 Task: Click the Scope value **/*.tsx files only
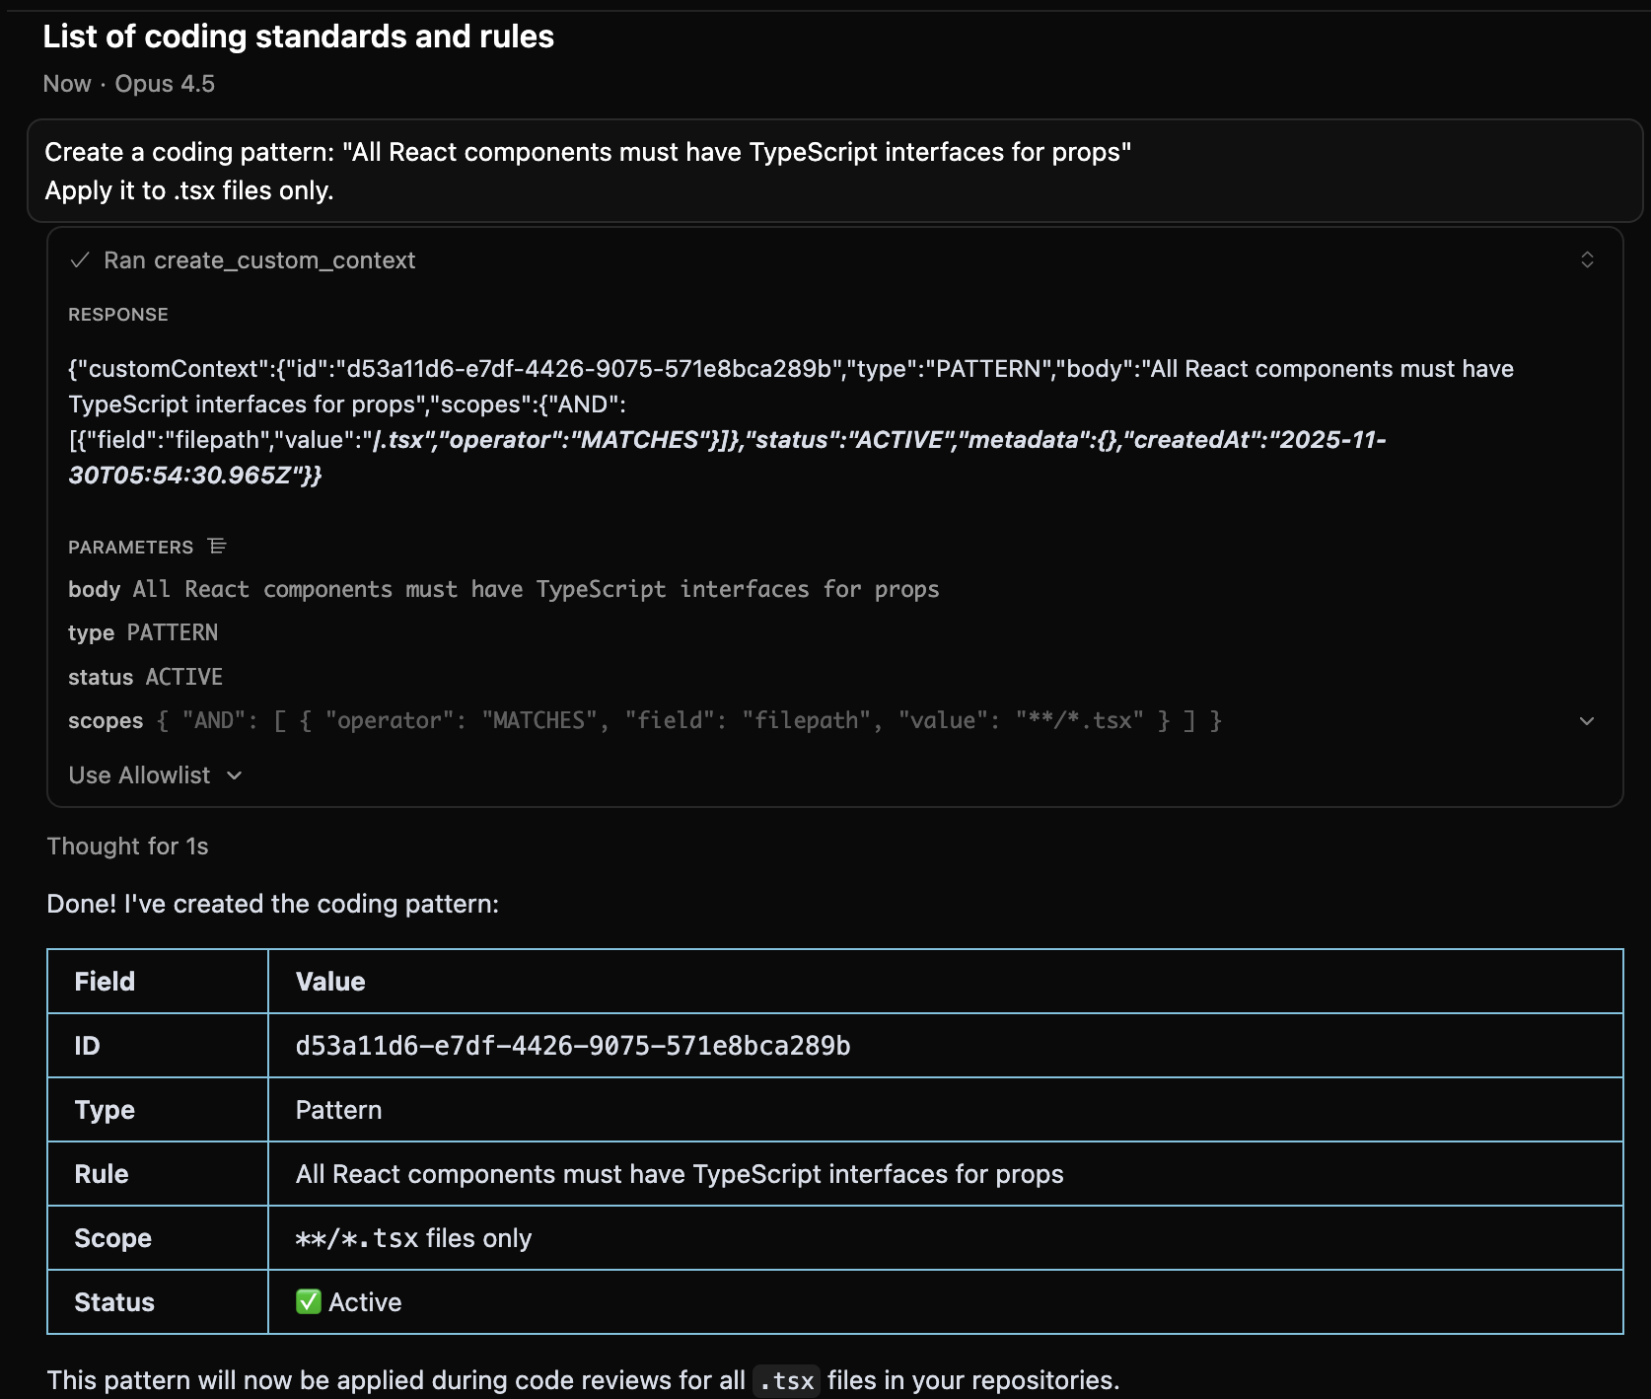coord(411,1238)
